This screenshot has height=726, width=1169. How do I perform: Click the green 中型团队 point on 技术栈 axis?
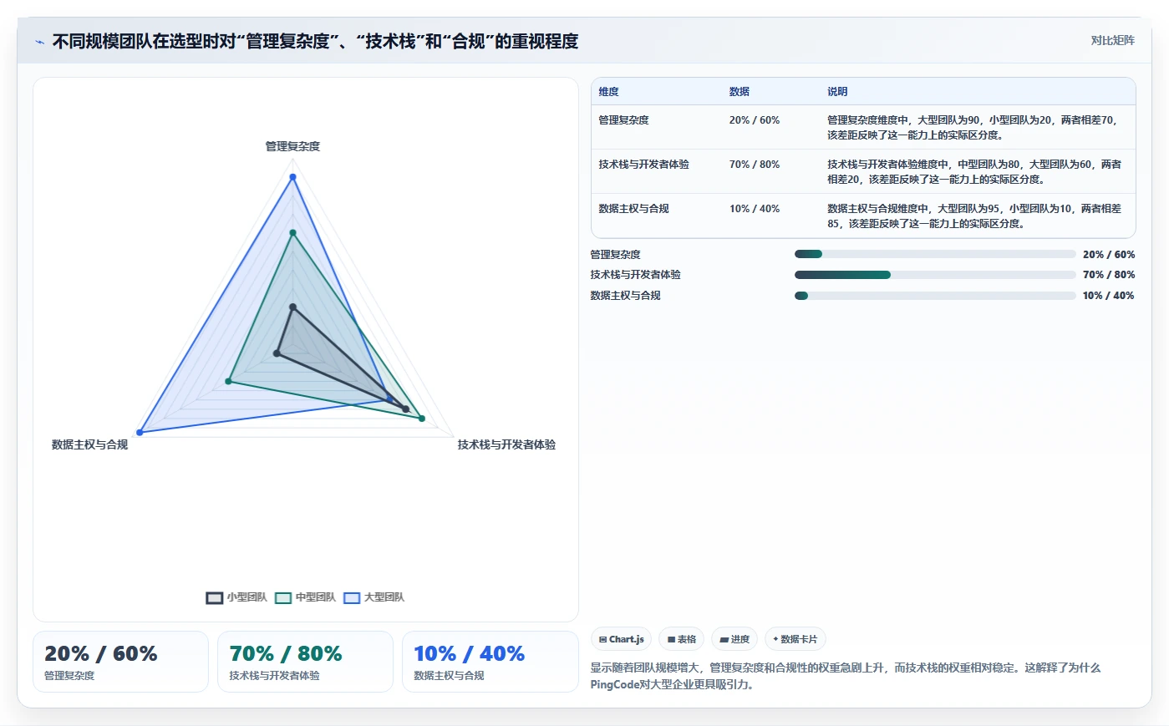[x=422, y=419]
